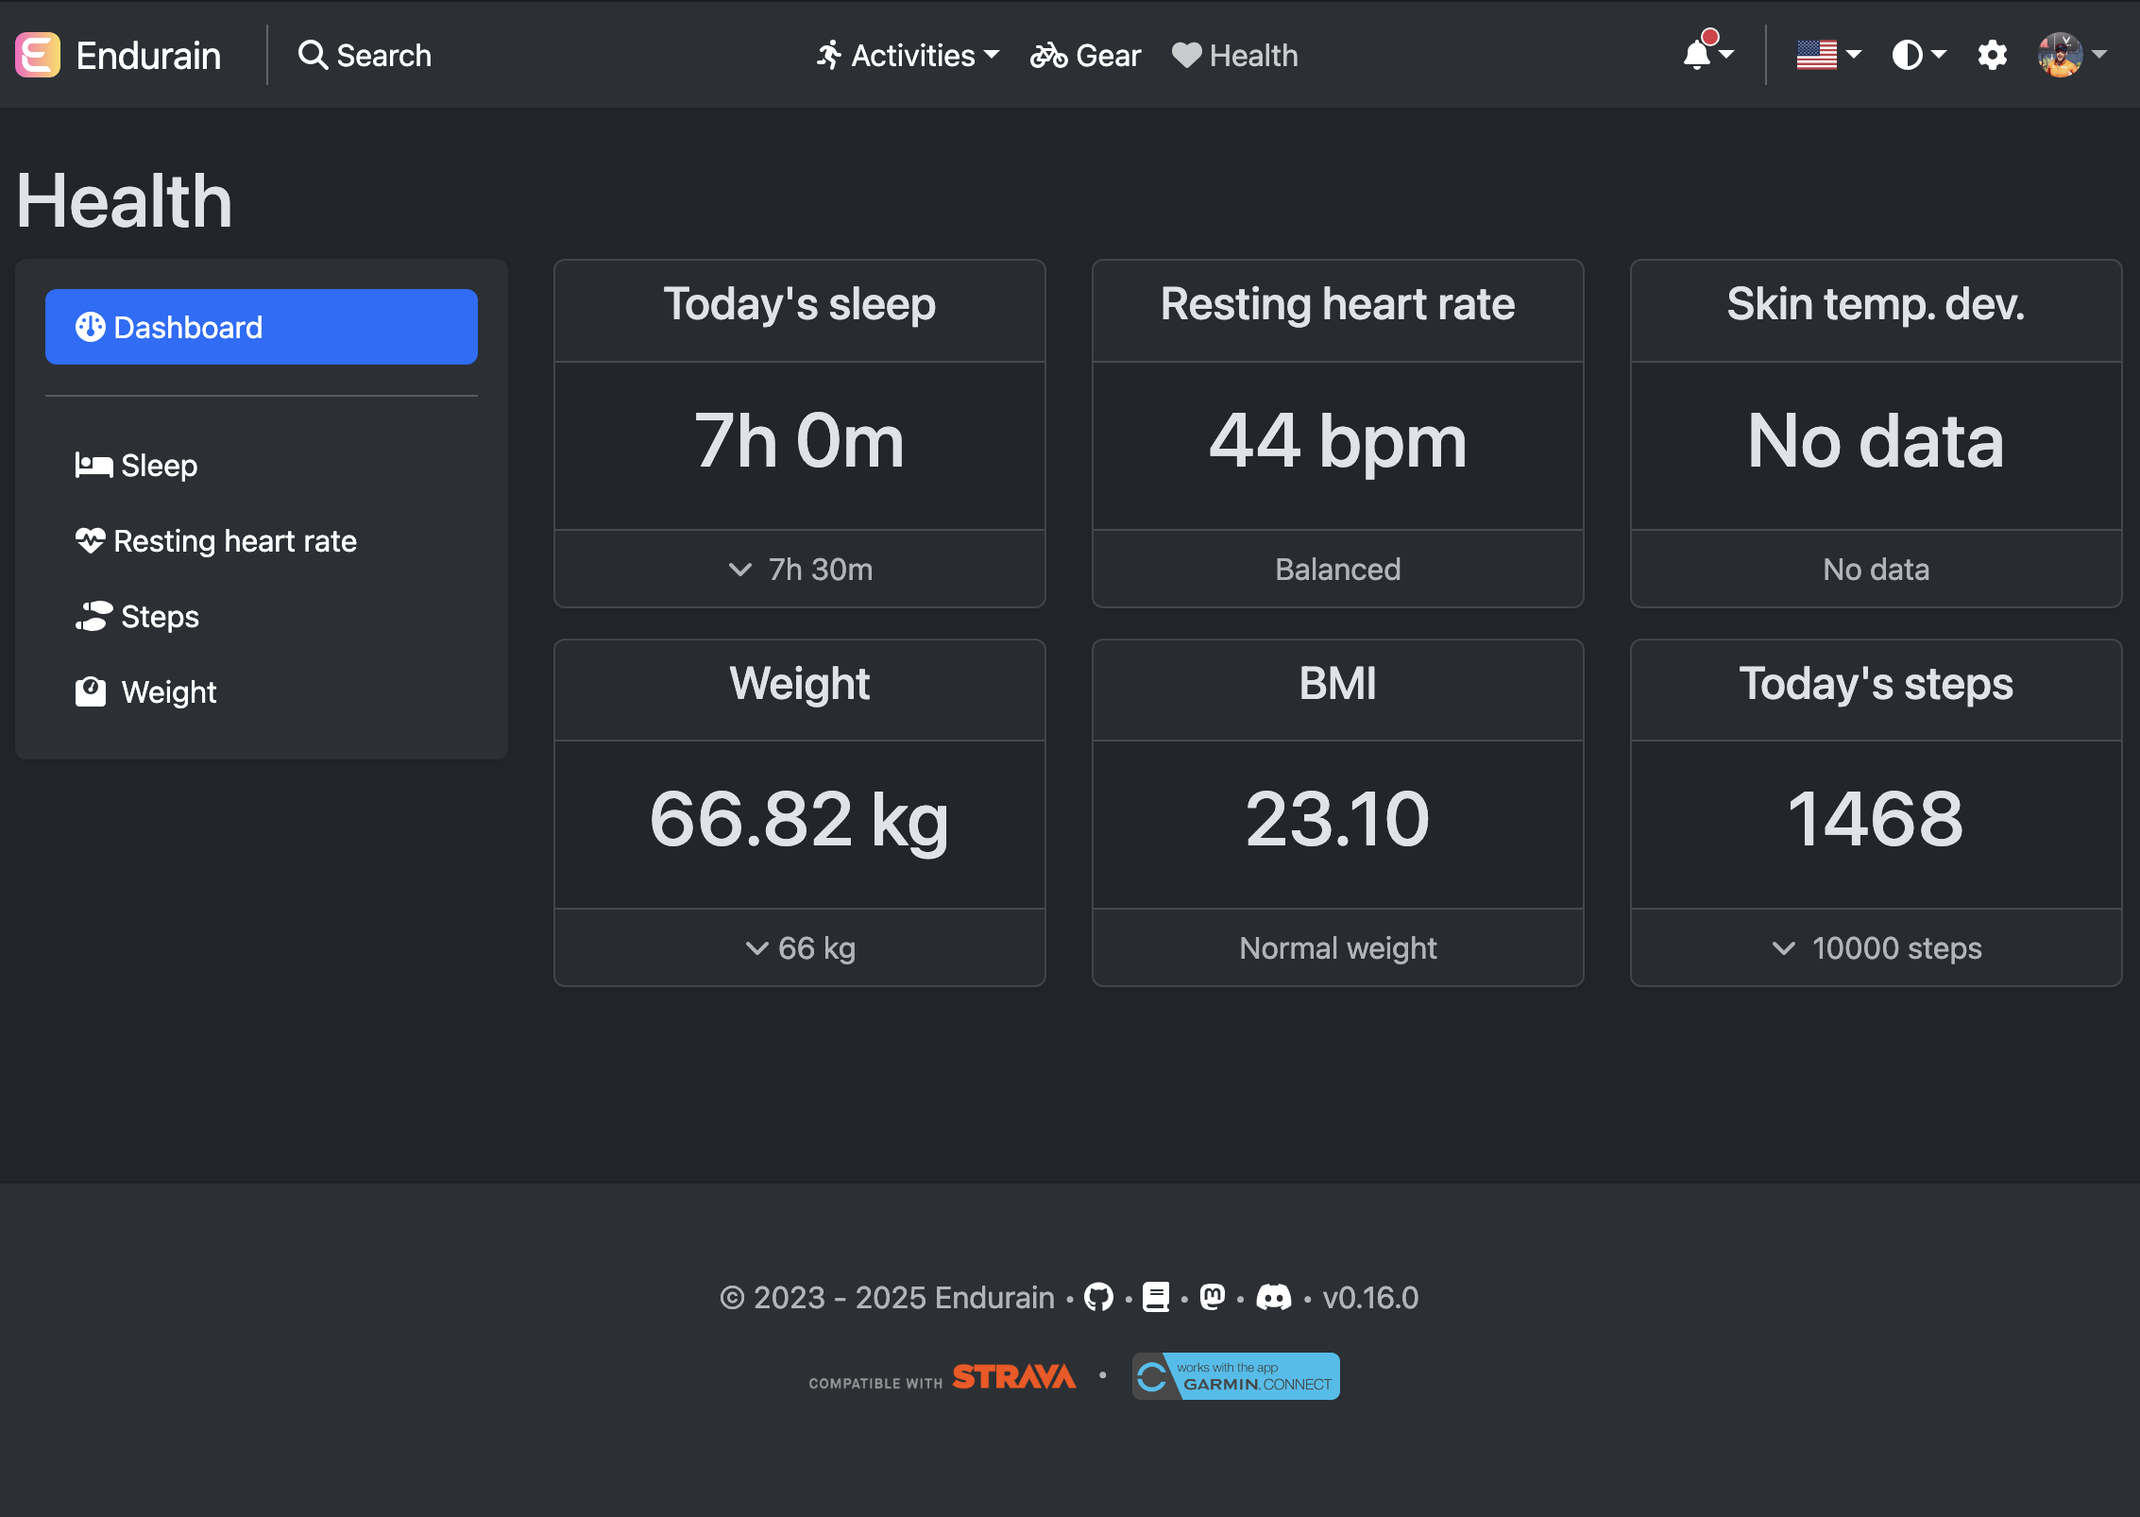The height and width of the screenshot is (1517, 2140).
Task: Open the documentation book icon in the footer
Action: pyautogui.click(x=1157, y=1297)
